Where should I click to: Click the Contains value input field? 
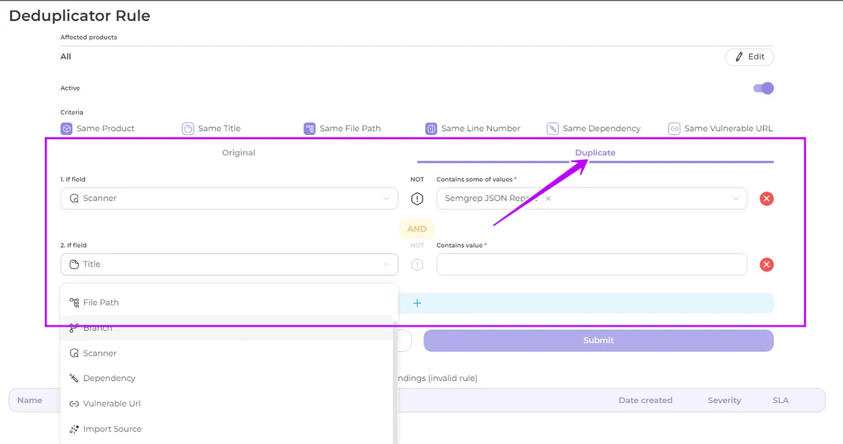click(x=591, y=264)
